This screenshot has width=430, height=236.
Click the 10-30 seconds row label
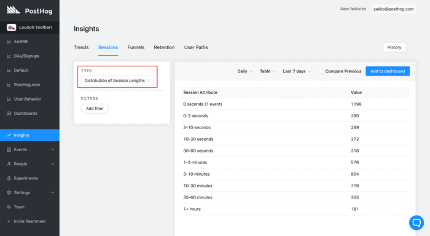[x=198, y=139]
